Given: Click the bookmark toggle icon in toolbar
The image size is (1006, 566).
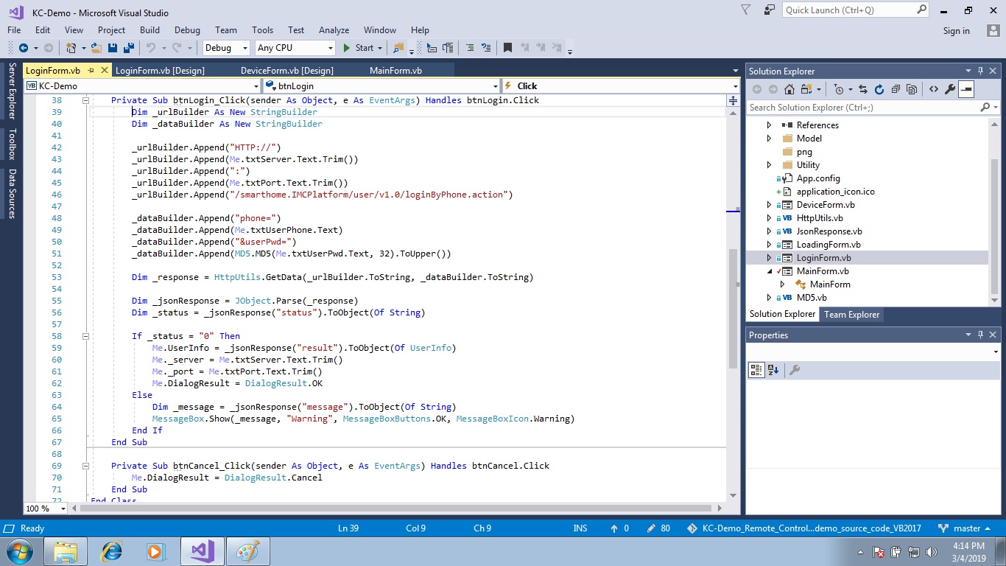Looking at the screenshot, I should point(507,48).
